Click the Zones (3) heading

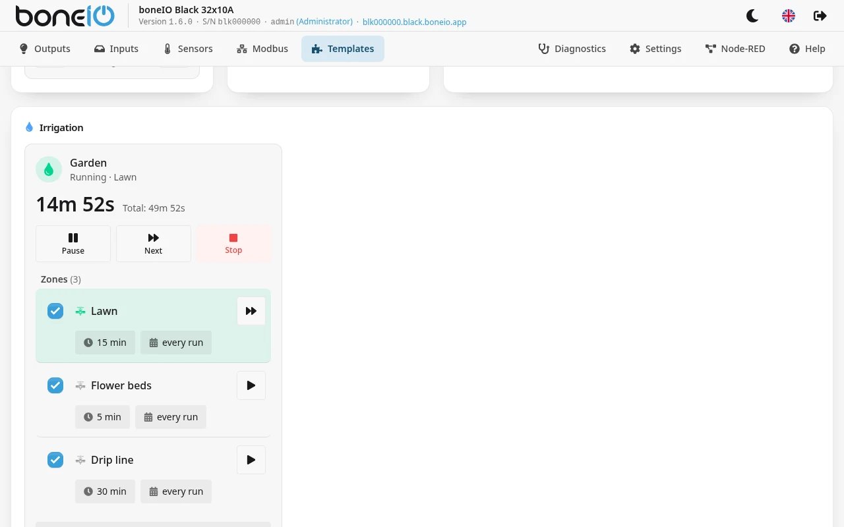[x=61, y=279]
